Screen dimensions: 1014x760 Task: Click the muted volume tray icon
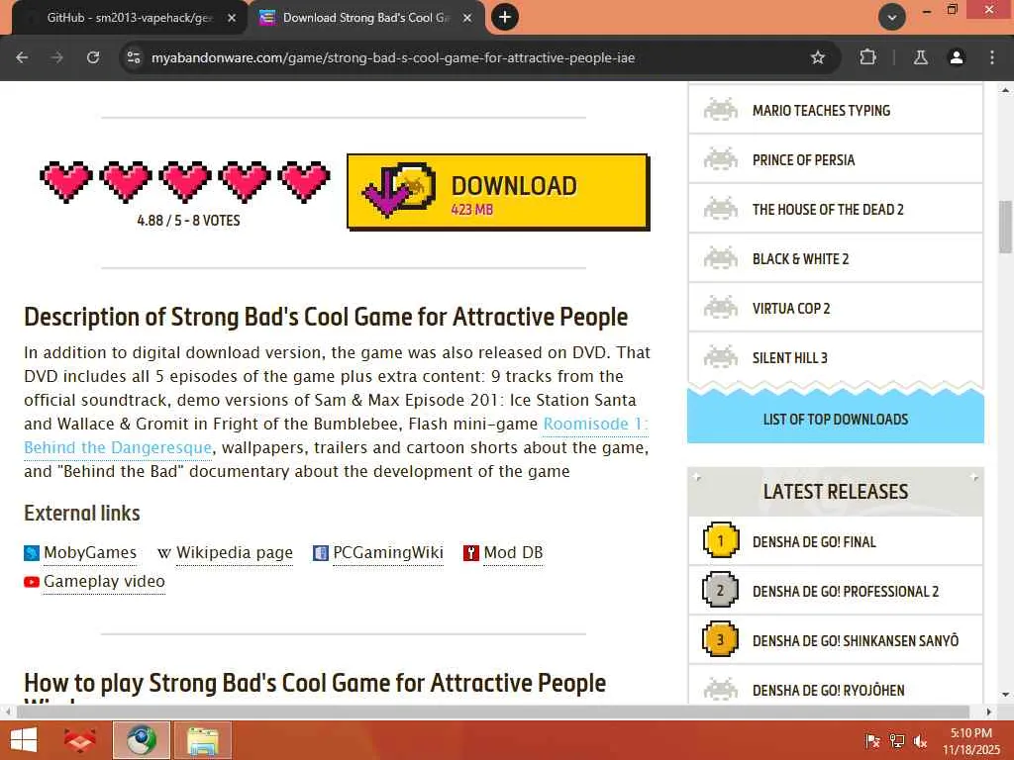(920, 741)
